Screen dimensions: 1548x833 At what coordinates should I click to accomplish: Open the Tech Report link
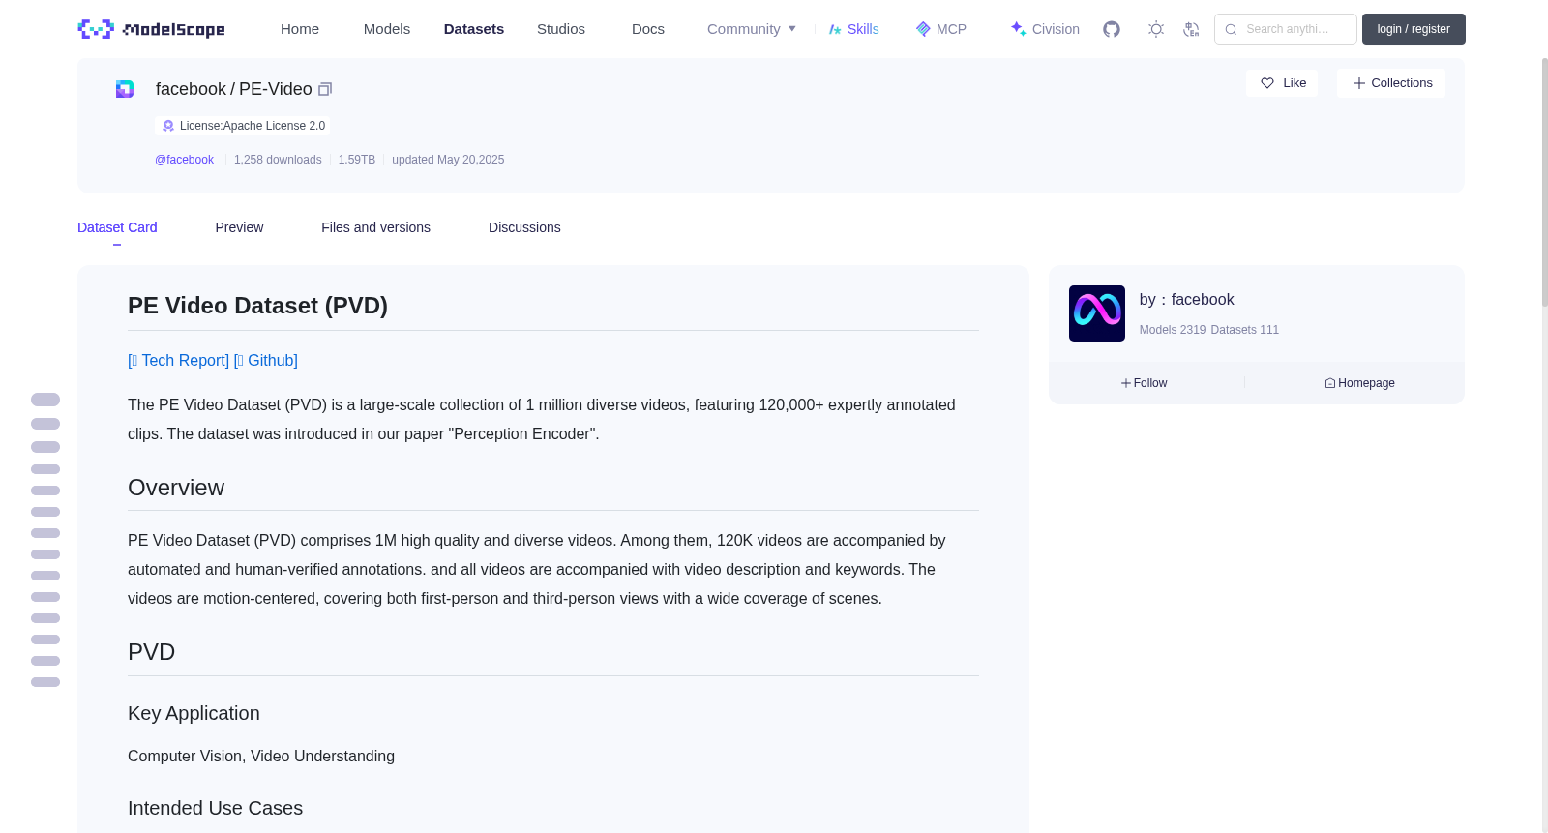click(x=179, y=360)
